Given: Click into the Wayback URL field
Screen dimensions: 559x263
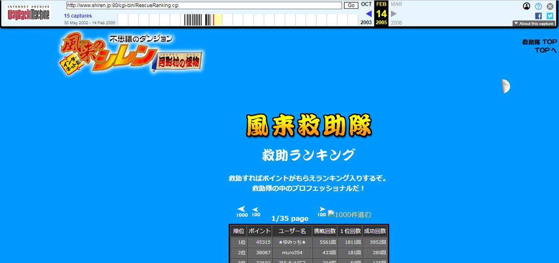Looking at the screenshot, I should (x=204, y=6).
